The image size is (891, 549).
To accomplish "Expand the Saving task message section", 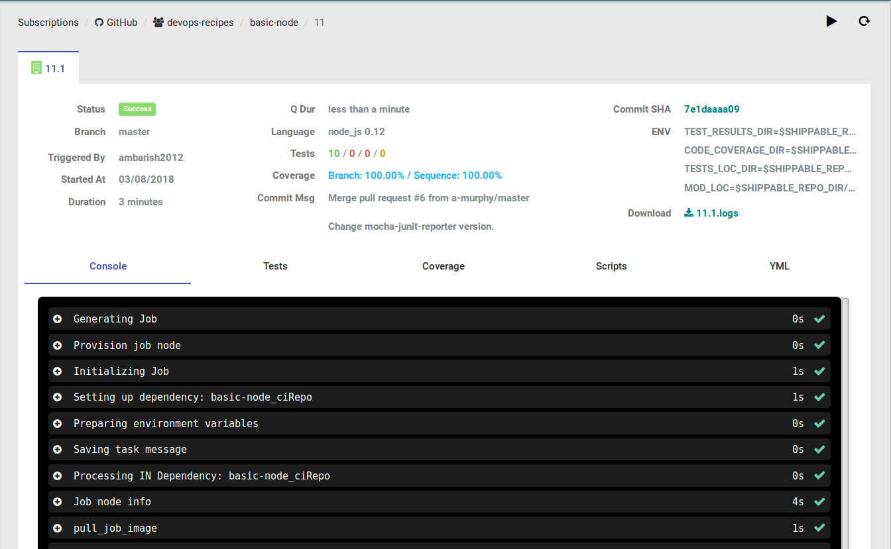I will pos(58,450).
